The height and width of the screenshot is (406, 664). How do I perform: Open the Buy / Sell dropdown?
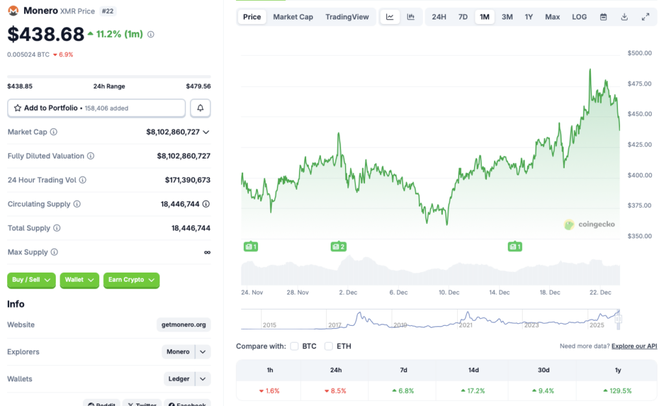(x=31, y=280)
